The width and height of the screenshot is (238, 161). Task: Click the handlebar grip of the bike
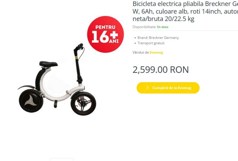[x=80, y=45]
